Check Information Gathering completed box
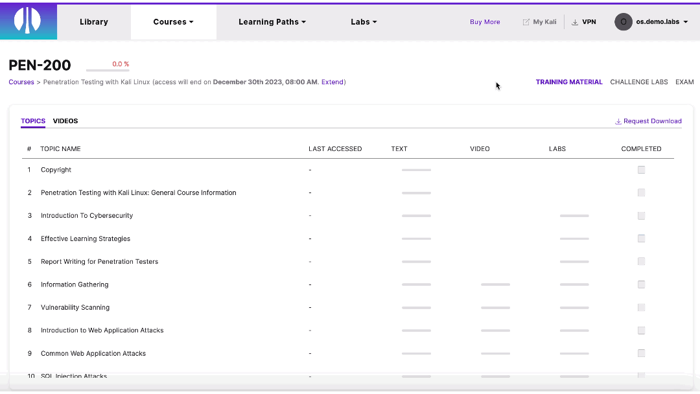This screenshot has height=394, width=700. pos(641,284)
